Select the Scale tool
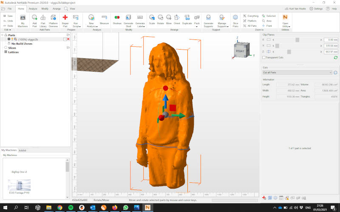 (152, 20)
